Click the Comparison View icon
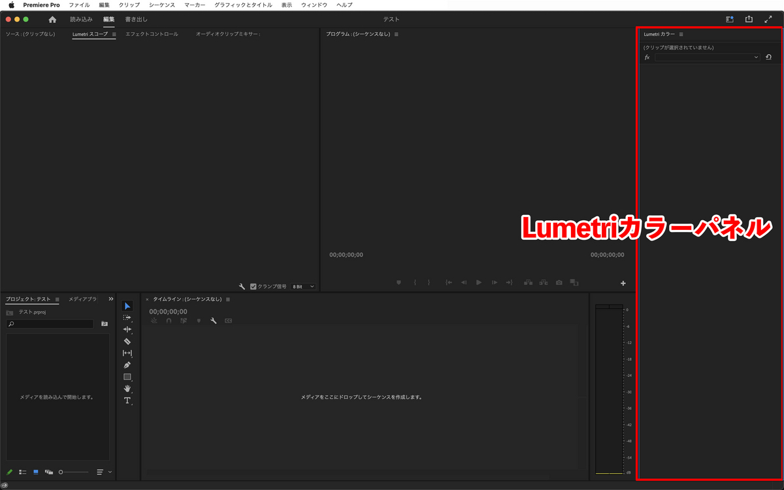The height and width of the screenshot is (490, 784). 574,283
